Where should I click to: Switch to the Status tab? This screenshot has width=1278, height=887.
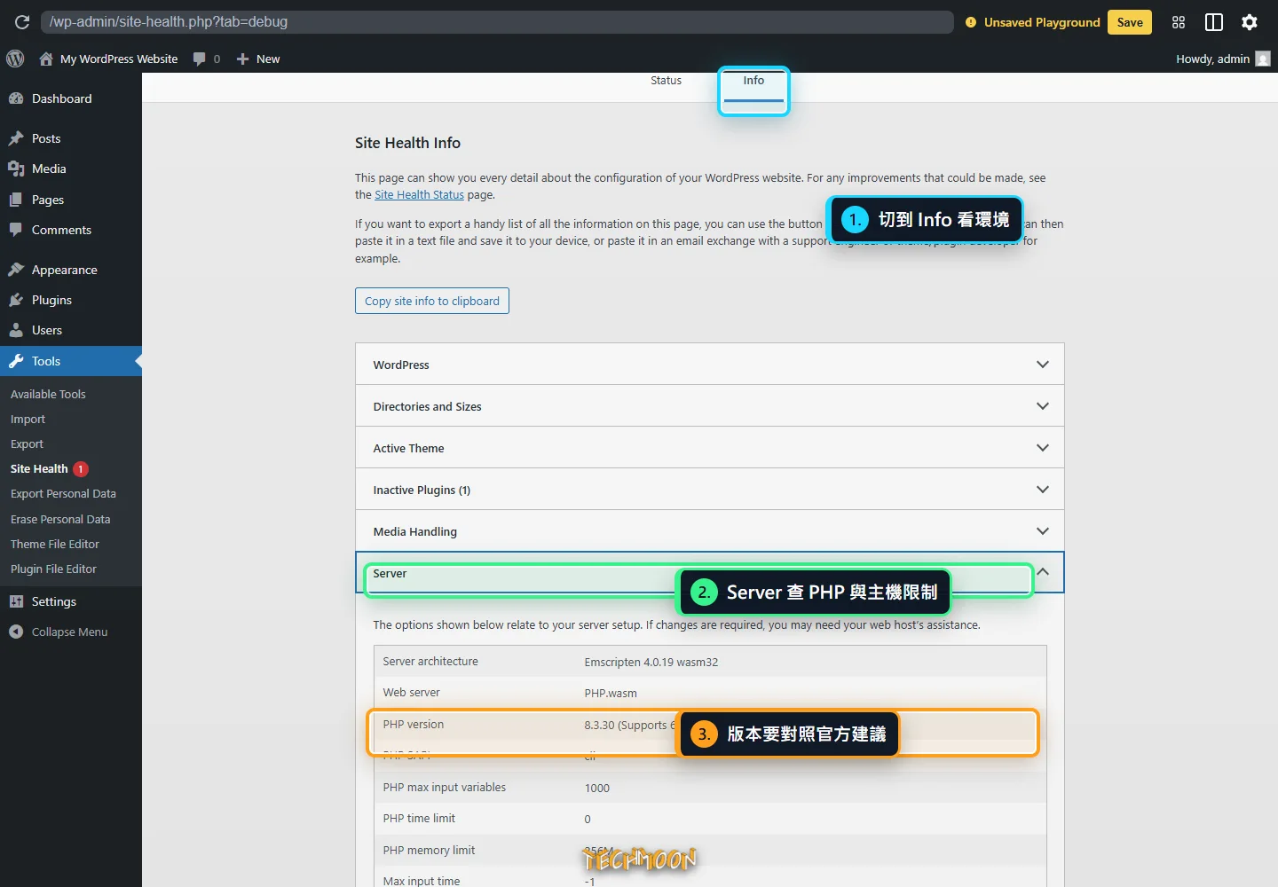pos(666,81)
